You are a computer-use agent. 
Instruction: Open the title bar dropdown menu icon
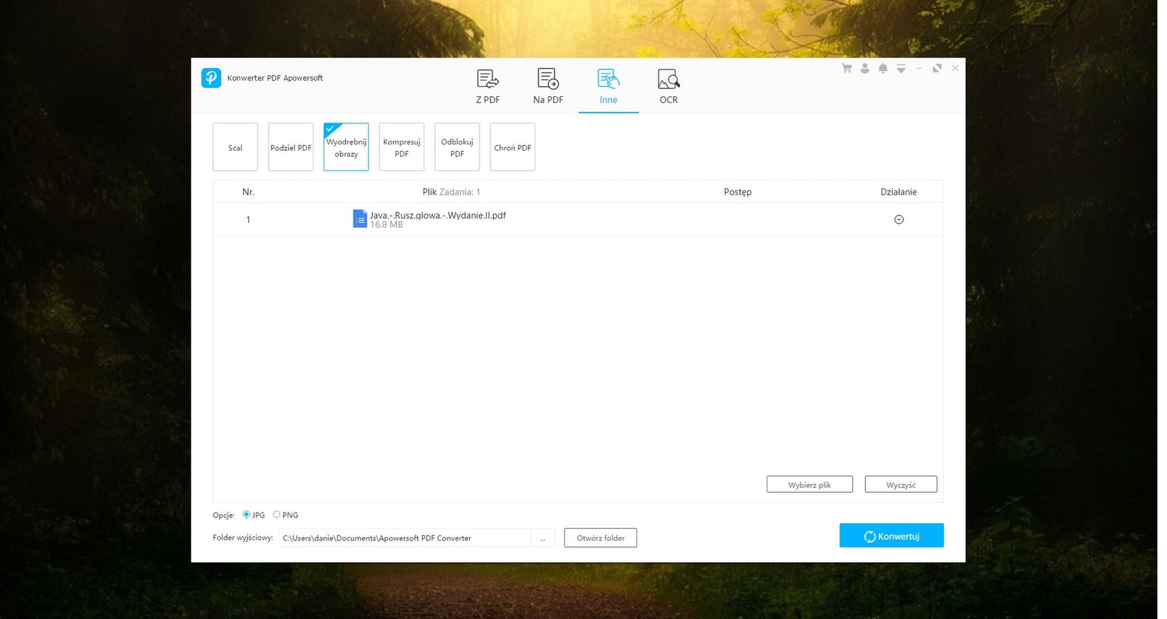click(901, 68)
